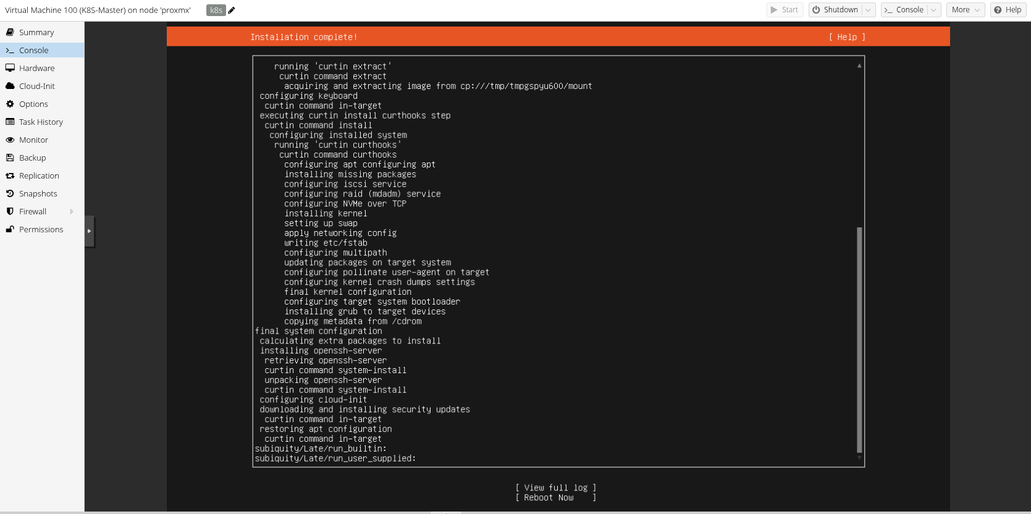Select the Task History section
Screen dimensions: 1031x514
coord(42,122)
